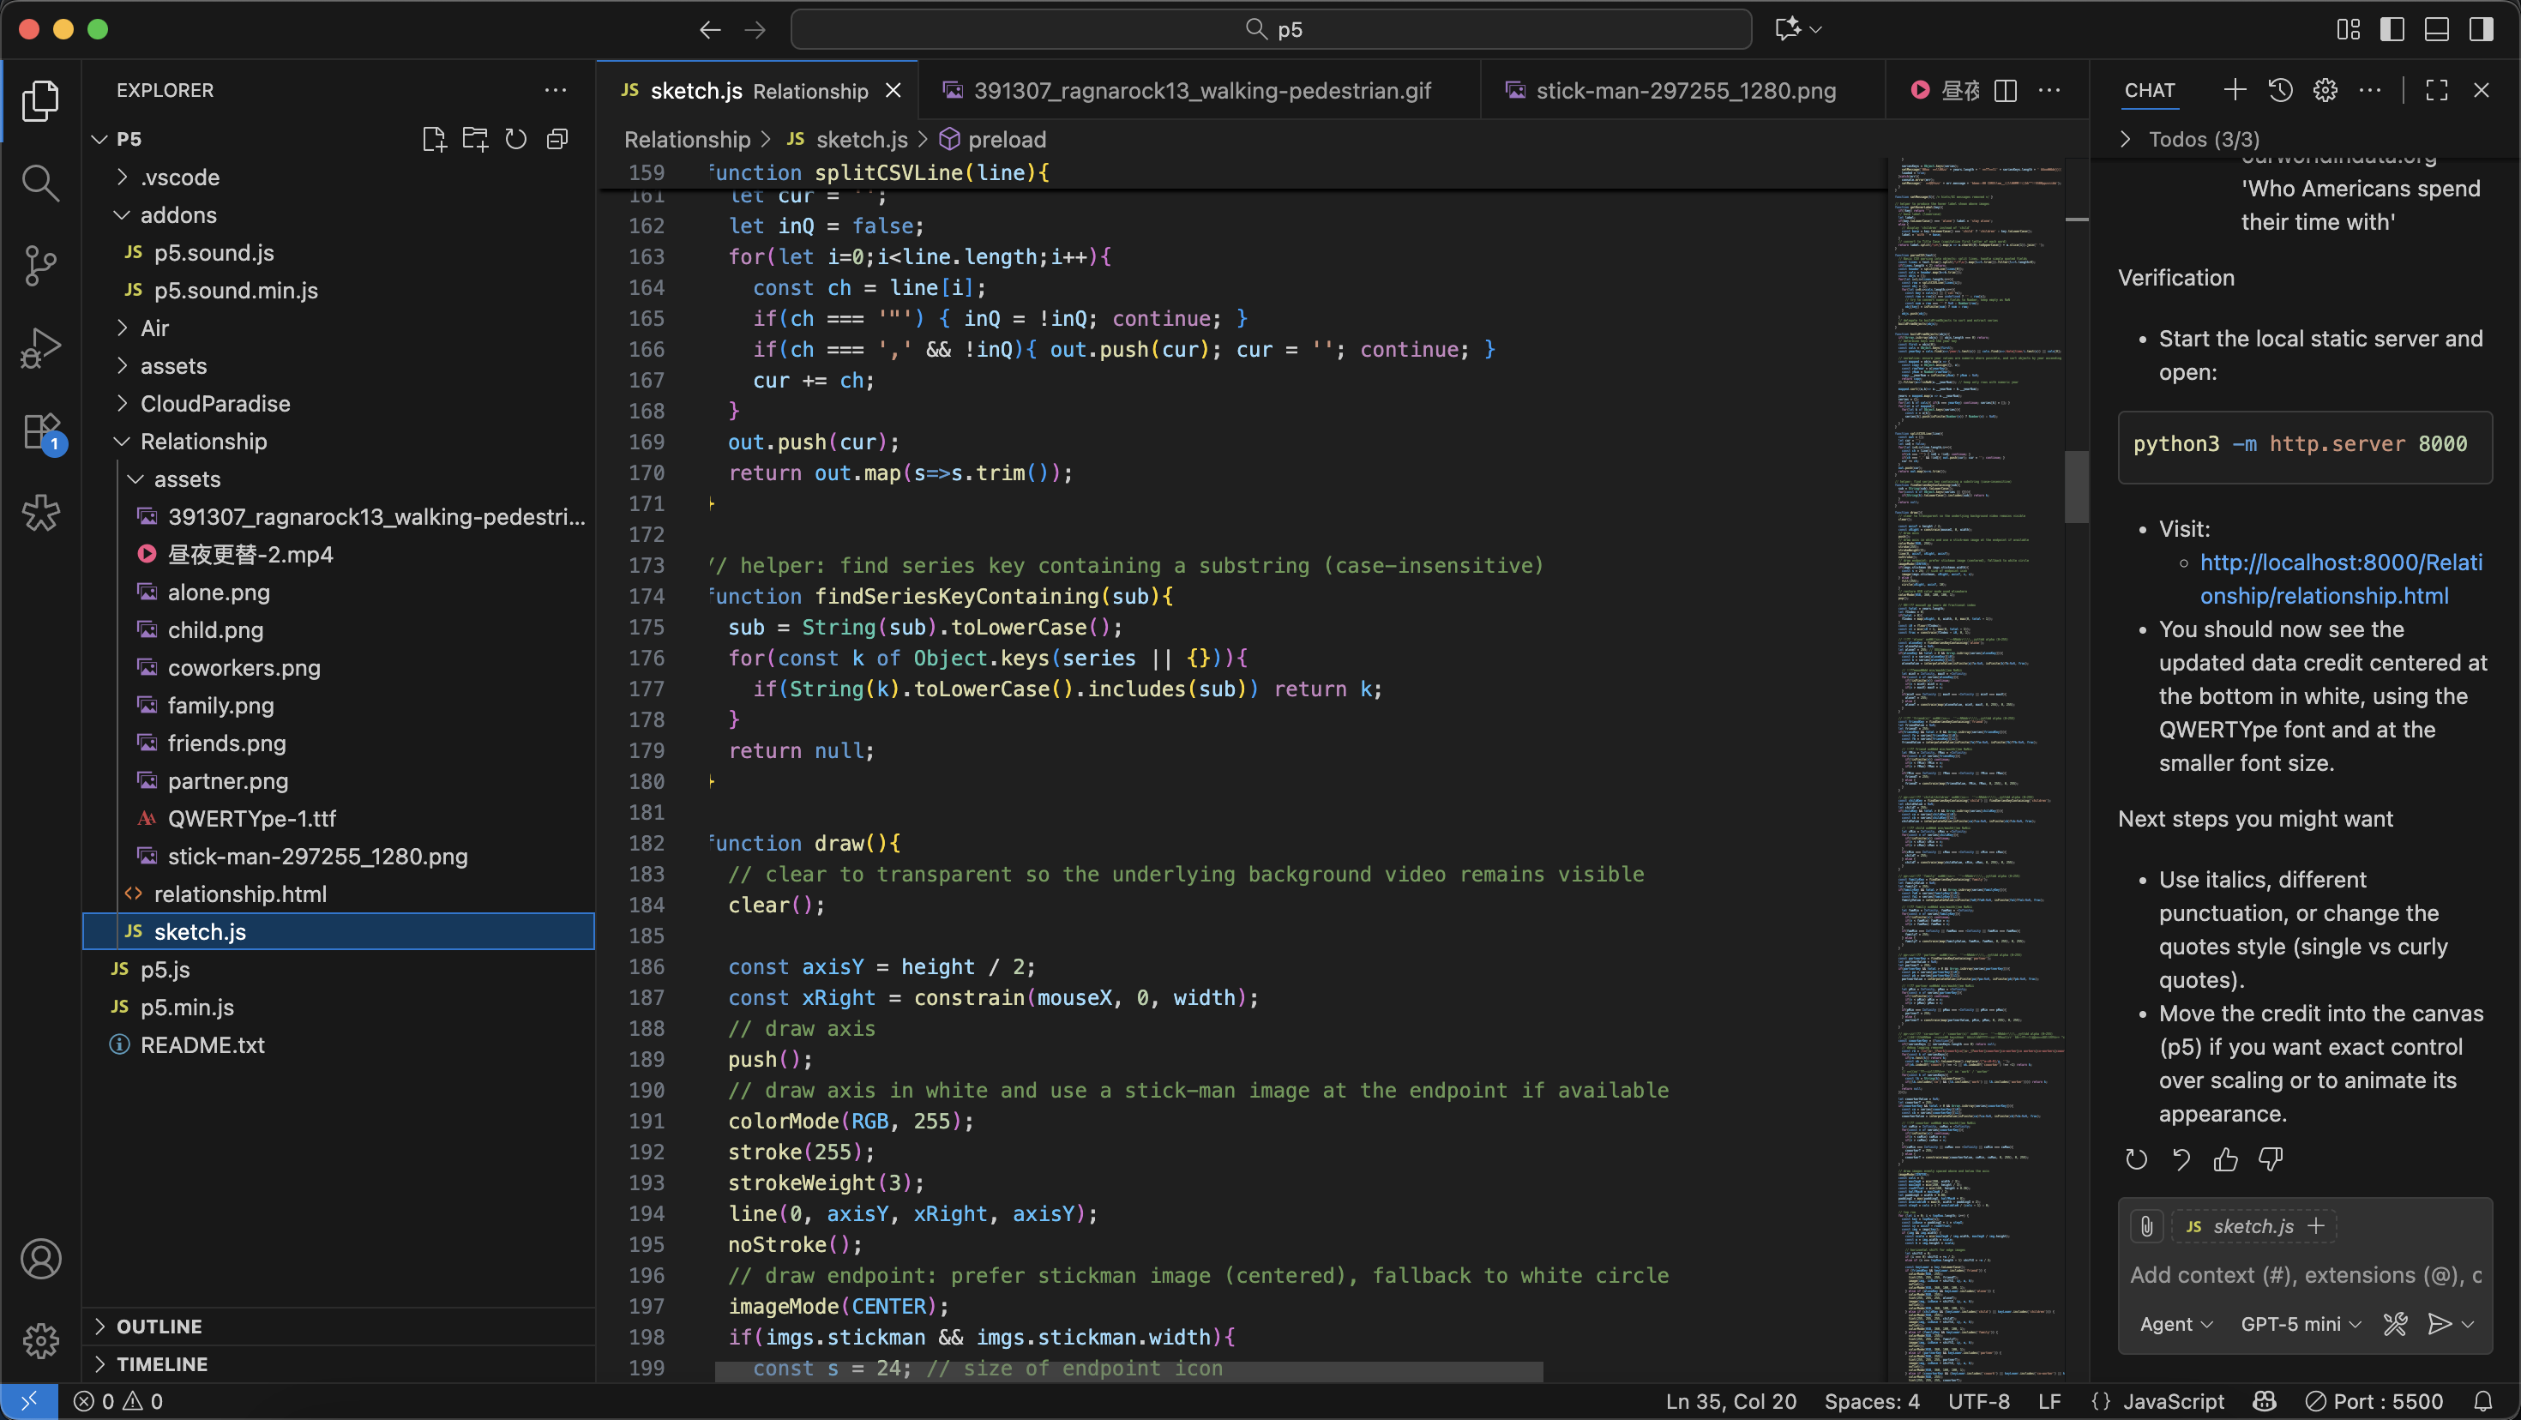The height and width of the screenshot is (1420, 2521).
Task: Attach a file to the chat input
Action: pyautogui.click(x=2147, y=1226)
